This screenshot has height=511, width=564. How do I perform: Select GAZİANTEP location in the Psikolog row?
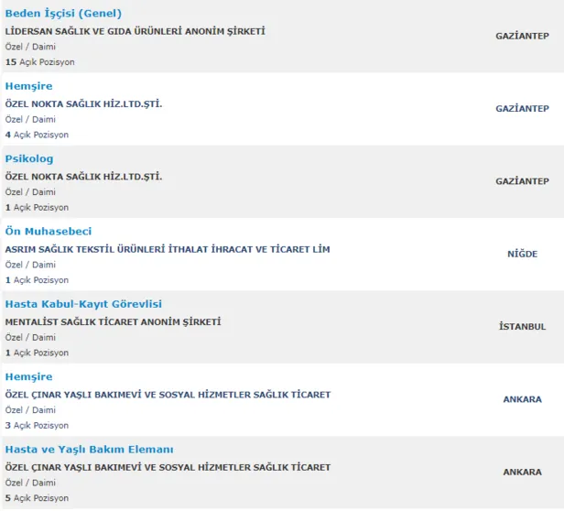click(522, 181)
